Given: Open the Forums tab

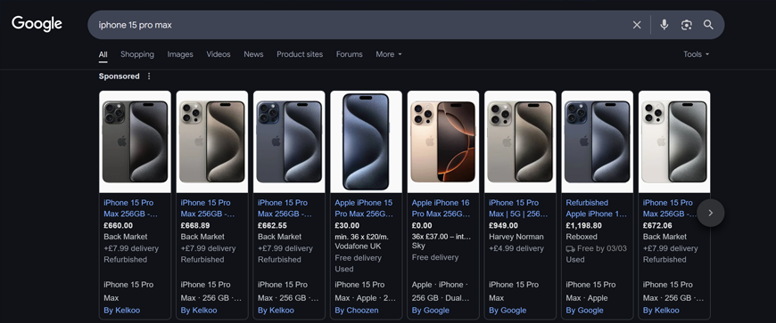Looking at the screenshot, I should 350,54.
